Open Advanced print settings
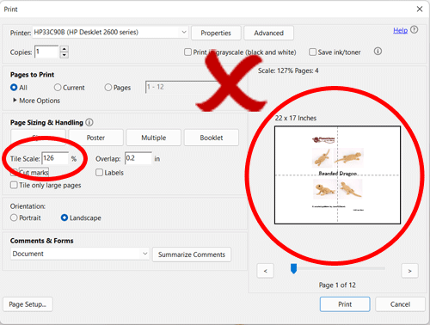The height and width of the screenshot is (325, 430). pos(269,33)
